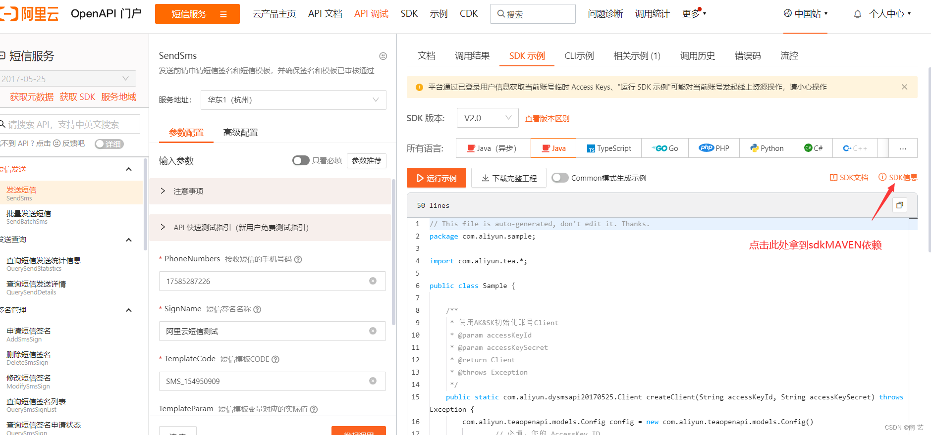Collapse the 短信发送 sidebar group
This screenshot has width=931, height=435.
[129, 169]
